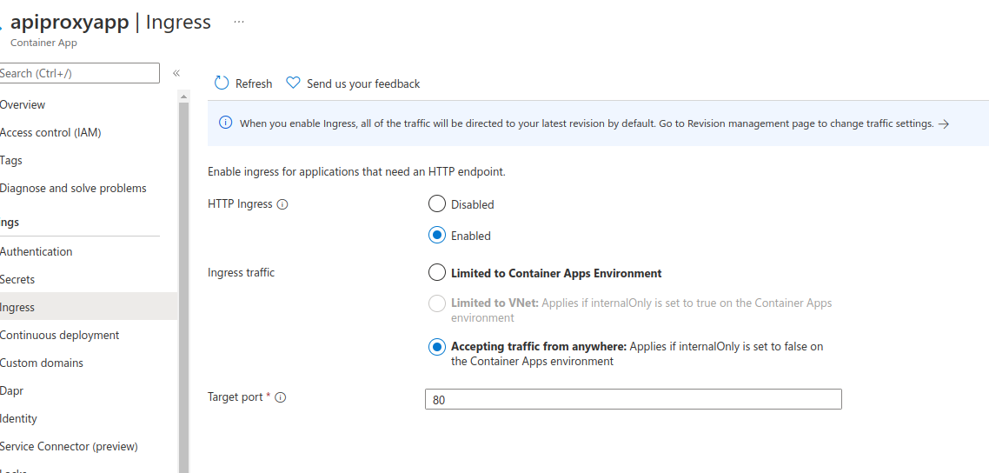989x473 pixels.
Task: Click the sidebar search box
Action: coord(78,73)
